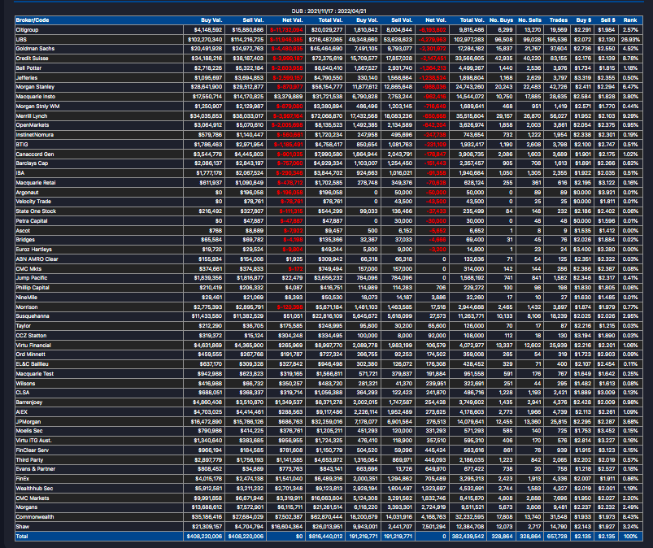This screenshot has height=548, width=653.
Task: Select Citigroup's red Net Val. cell
Action: click(286, 30)
